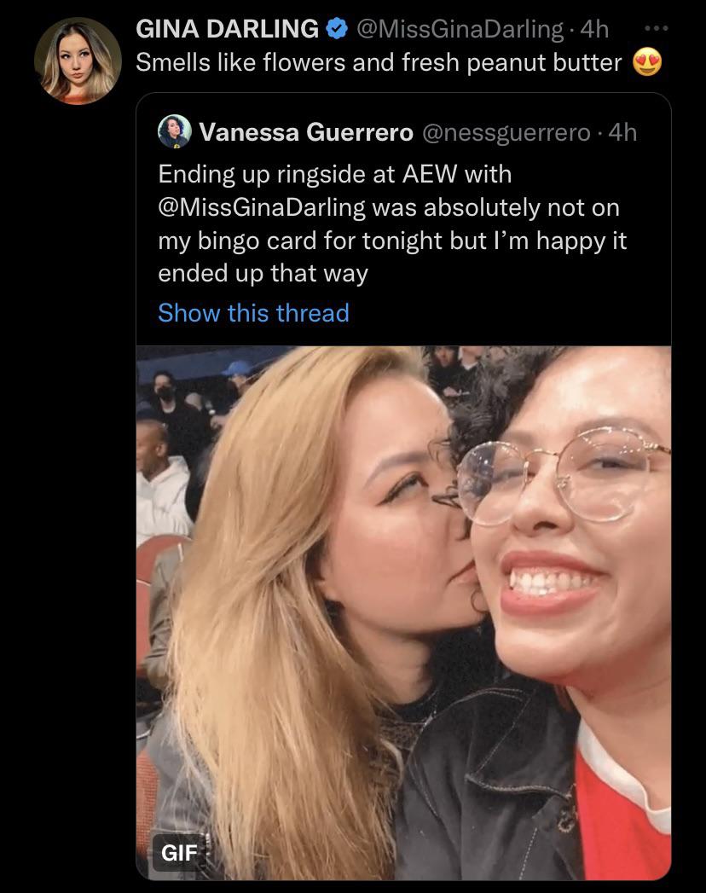Click the GIF badge on the image
Image resolution: width=706 pixels, height=893 pixels.
tap(179, 852)
